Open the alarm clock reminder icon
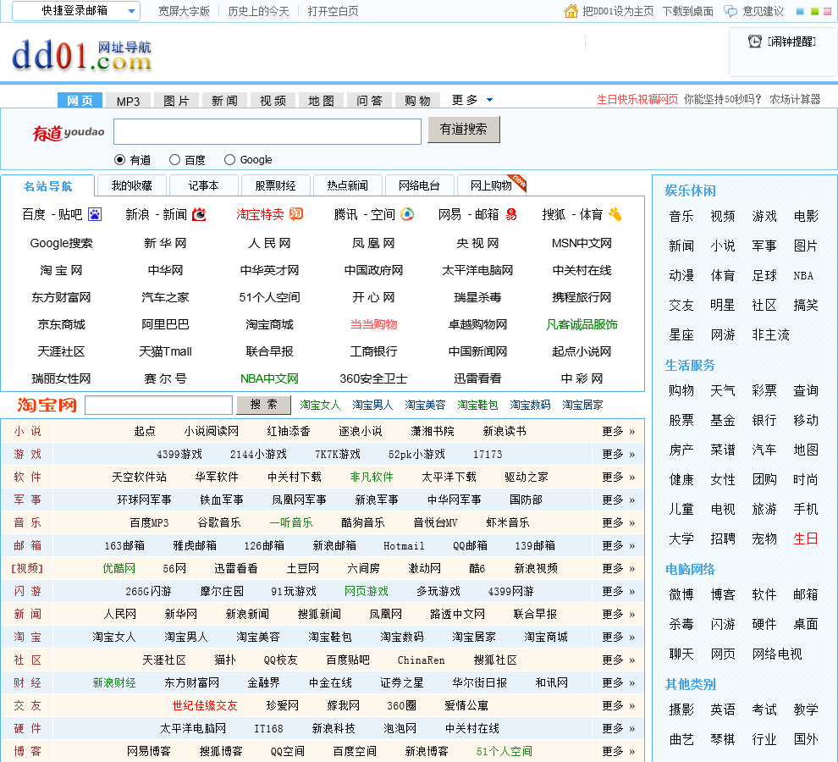This screenshot has width=838, height=762. click(x=755, y=41)
